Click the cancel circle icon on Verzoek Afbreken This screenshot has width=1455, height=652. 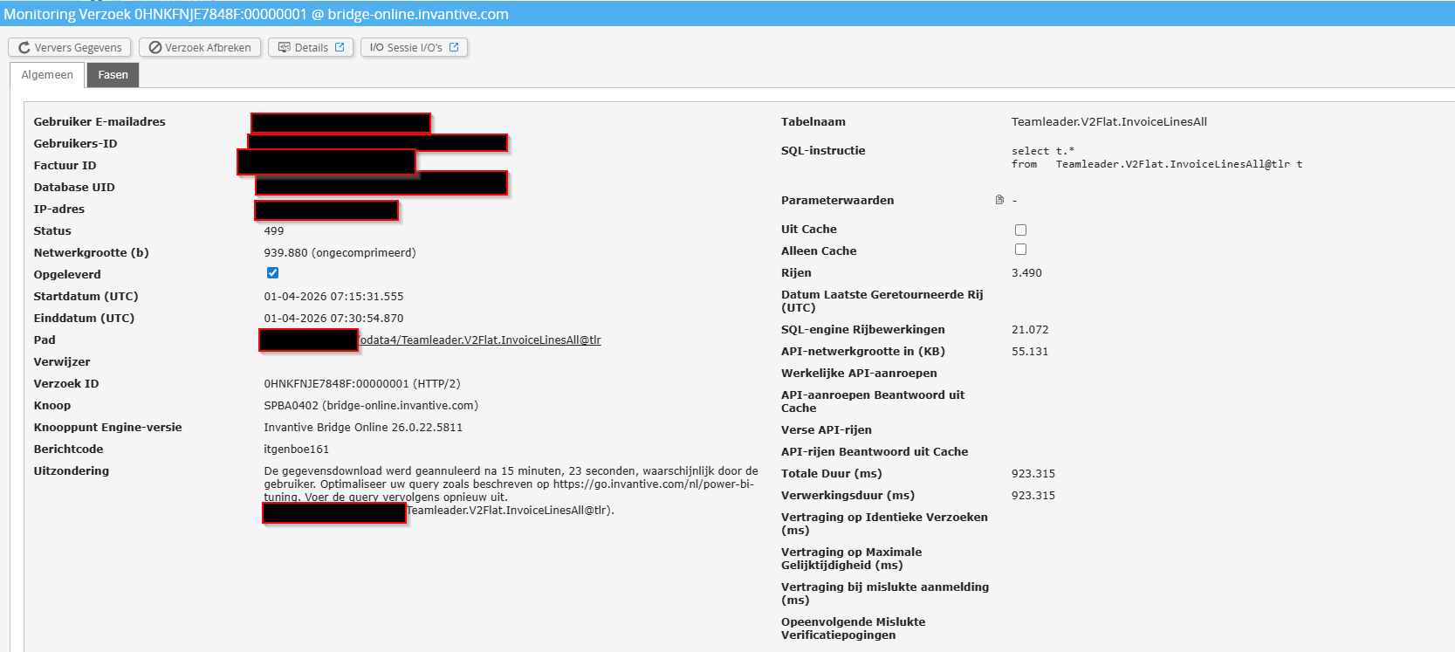[155, 48]
